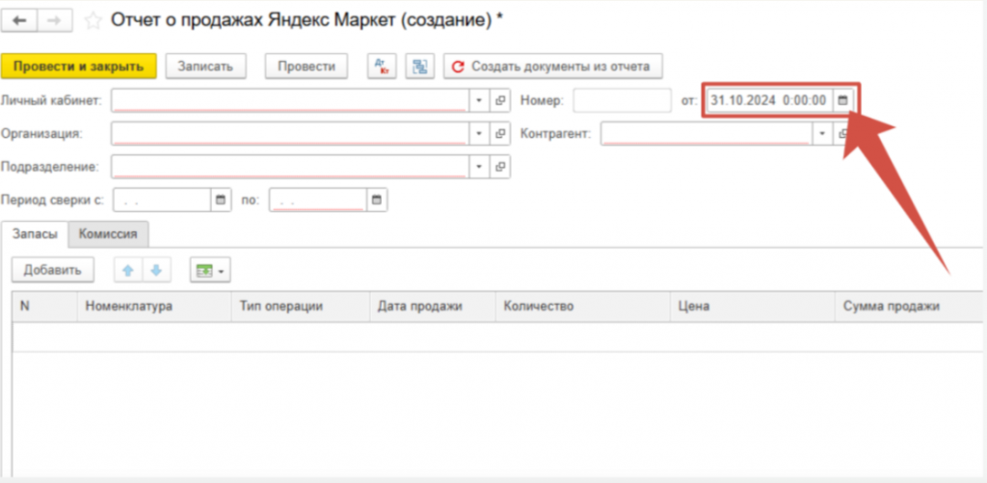Expand the Организация dropdown list
Viewport: 987px width, 483px height.
[x=480, y=134]
